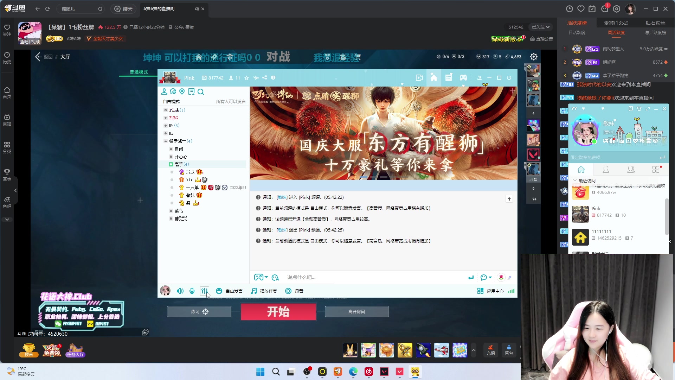Image resolution: width=675 pixels, height=380 pixels.
Task: Open game settings gear icon
Action: [x=534, y=57]
